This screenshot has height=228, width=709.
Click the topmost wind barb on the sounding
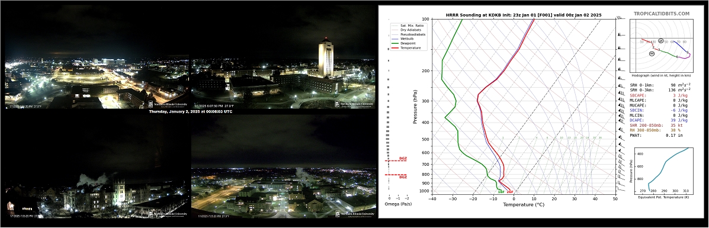pos(620,18)
